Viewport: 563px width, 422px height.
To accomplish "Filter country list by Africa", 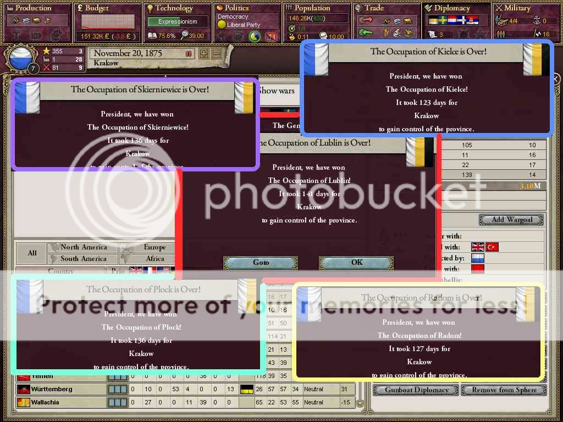I will (x=154, y=258).
